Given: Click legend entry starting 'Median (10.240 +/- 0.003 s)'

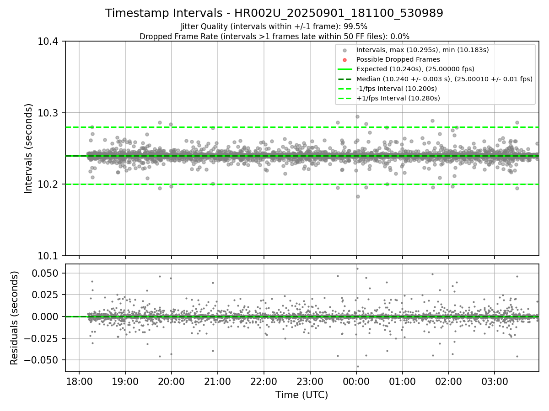Looking at the screenshot, I should pyautogui.click(x=444, y=79).
